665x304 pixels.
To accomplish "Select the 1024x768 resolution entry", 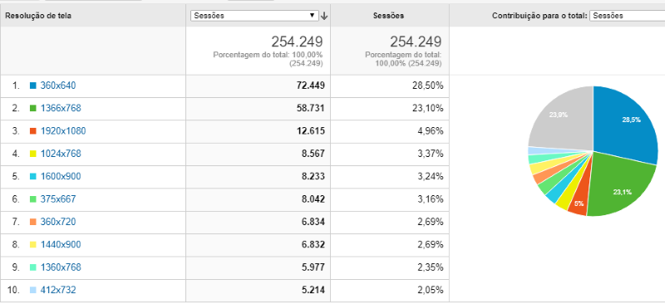I will [x=61, y=154].
